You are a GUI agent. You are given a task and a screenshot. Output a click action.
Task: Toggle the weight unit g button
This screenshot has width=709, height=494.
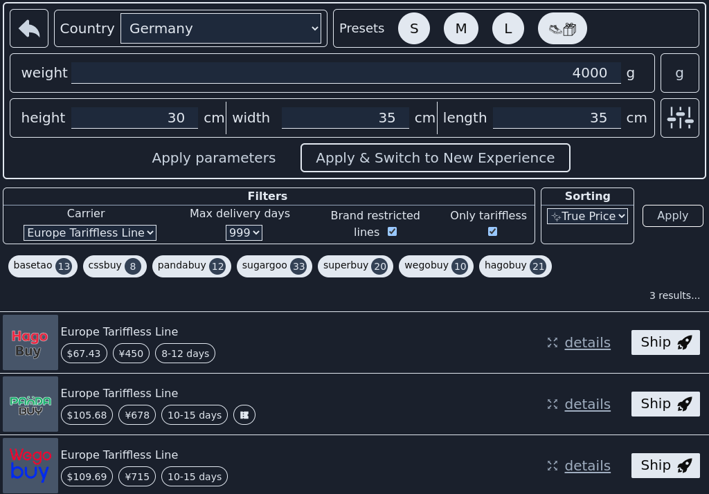(680, 73)
